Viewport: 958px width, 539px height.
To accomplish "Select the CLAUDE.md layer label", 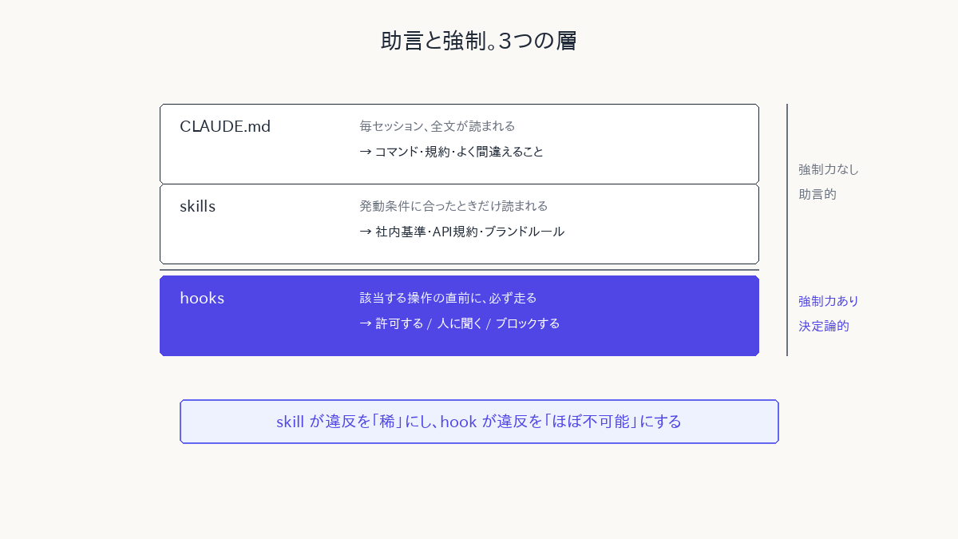I will [225, 126].
